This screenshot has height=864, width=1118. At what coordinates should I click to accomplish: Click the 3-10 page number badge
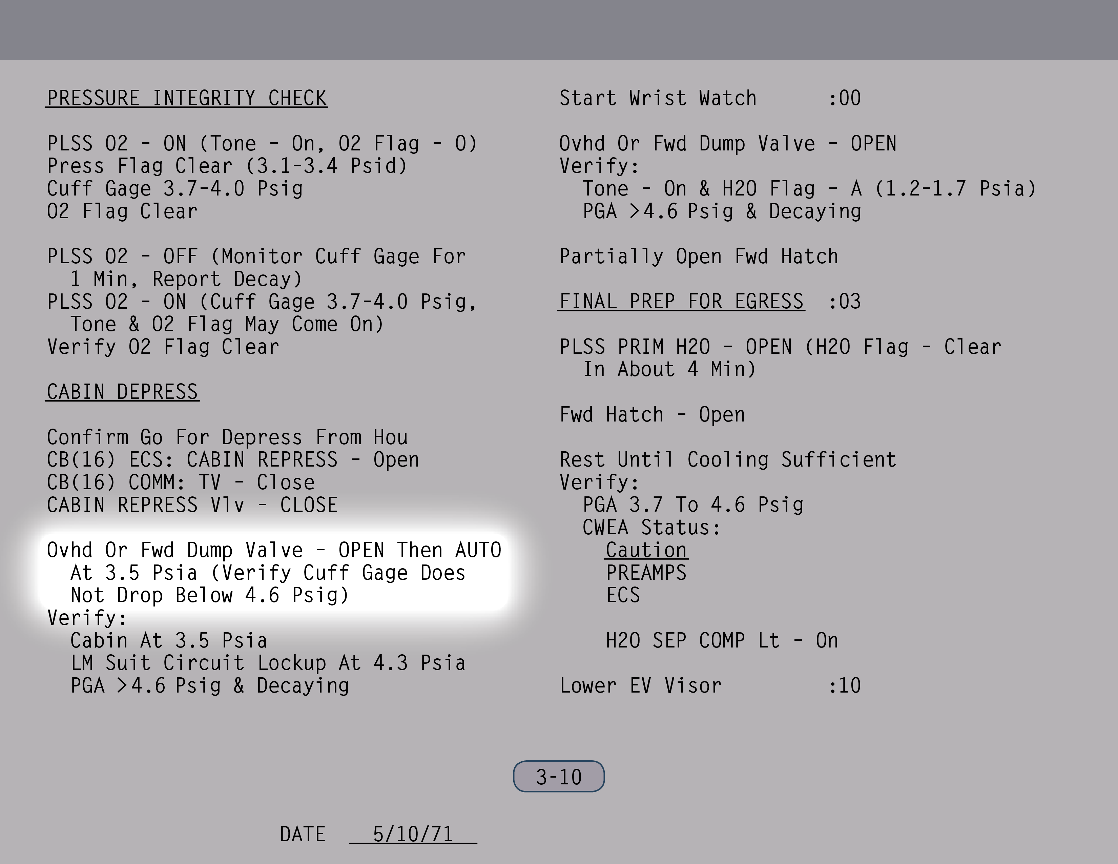pyautogui.click(x=558, y=777)
